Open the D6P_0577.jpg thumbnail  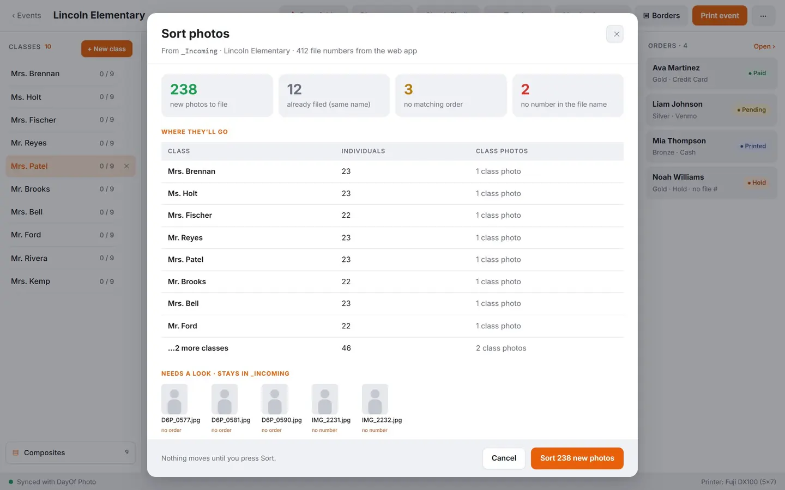(x=174, y=399)
